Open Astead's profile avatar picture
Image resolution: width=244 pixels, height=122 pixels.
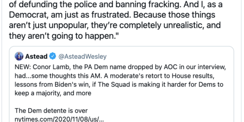click(19, 56)
